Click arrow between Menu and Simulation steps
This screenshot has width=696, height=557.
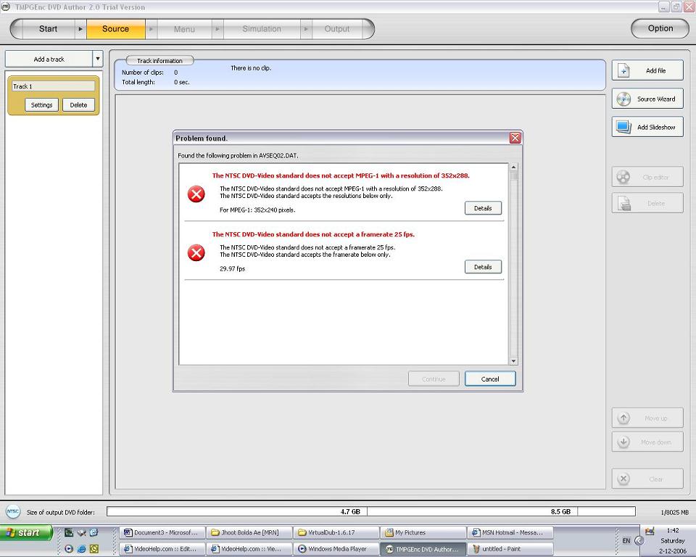(x=217, y=29)
